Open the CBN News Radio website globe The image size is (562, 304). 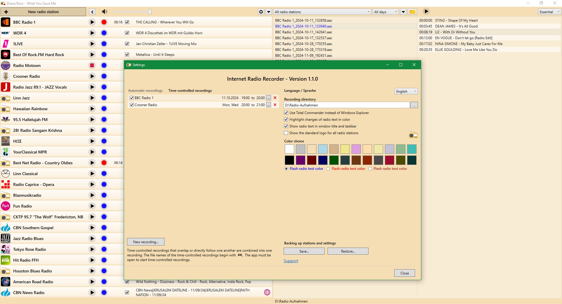pos(267,292)
